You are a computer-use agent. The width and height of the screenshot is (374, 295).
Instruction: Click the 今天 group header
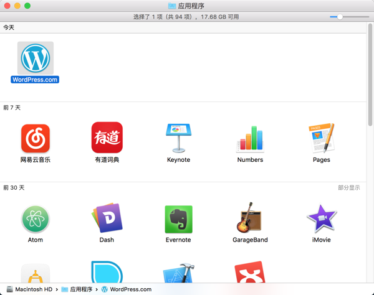(x=183, y=27)
